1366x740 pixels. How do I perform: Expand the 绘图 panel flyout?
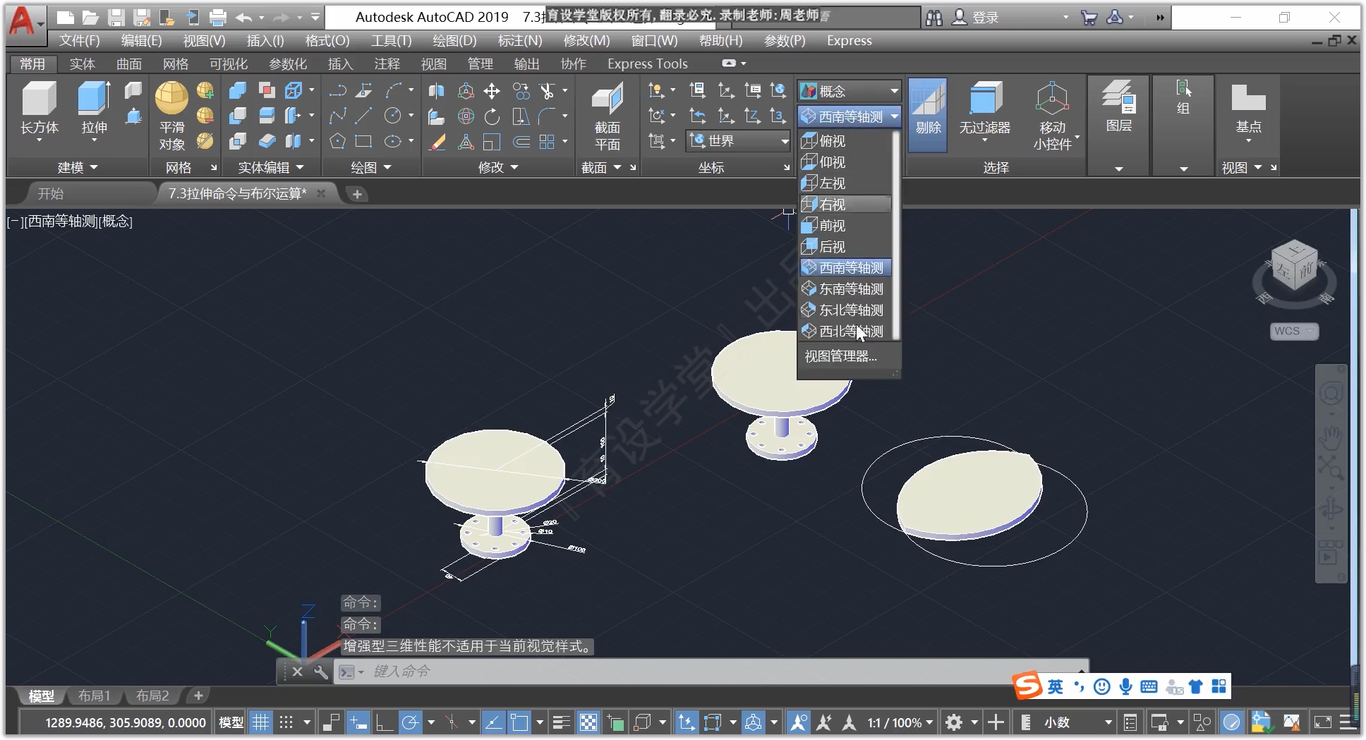370,167
